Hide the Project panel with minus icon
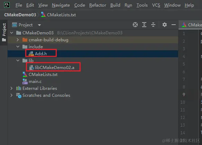The image size is (202, 145). pyautogui.click(x=174, y=25)
